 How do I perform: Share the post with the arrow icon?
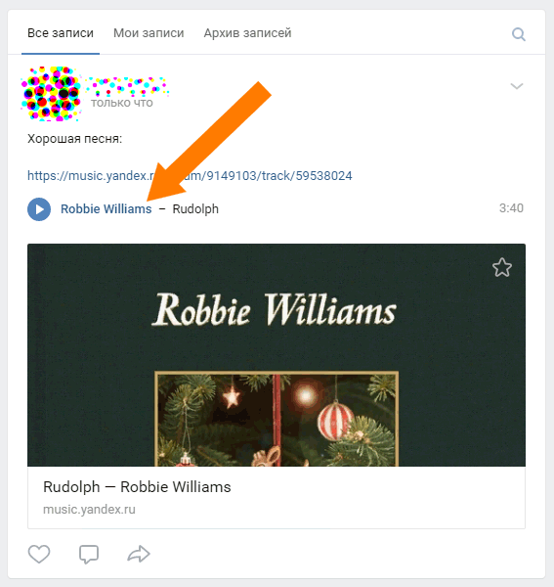pyautogui.click(x=139, y=554)
